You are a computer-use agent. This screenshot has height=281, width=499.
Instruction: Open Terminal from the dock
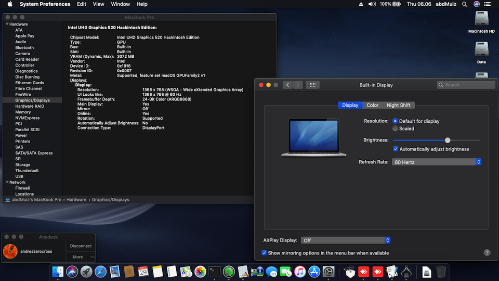coord(215,271)
